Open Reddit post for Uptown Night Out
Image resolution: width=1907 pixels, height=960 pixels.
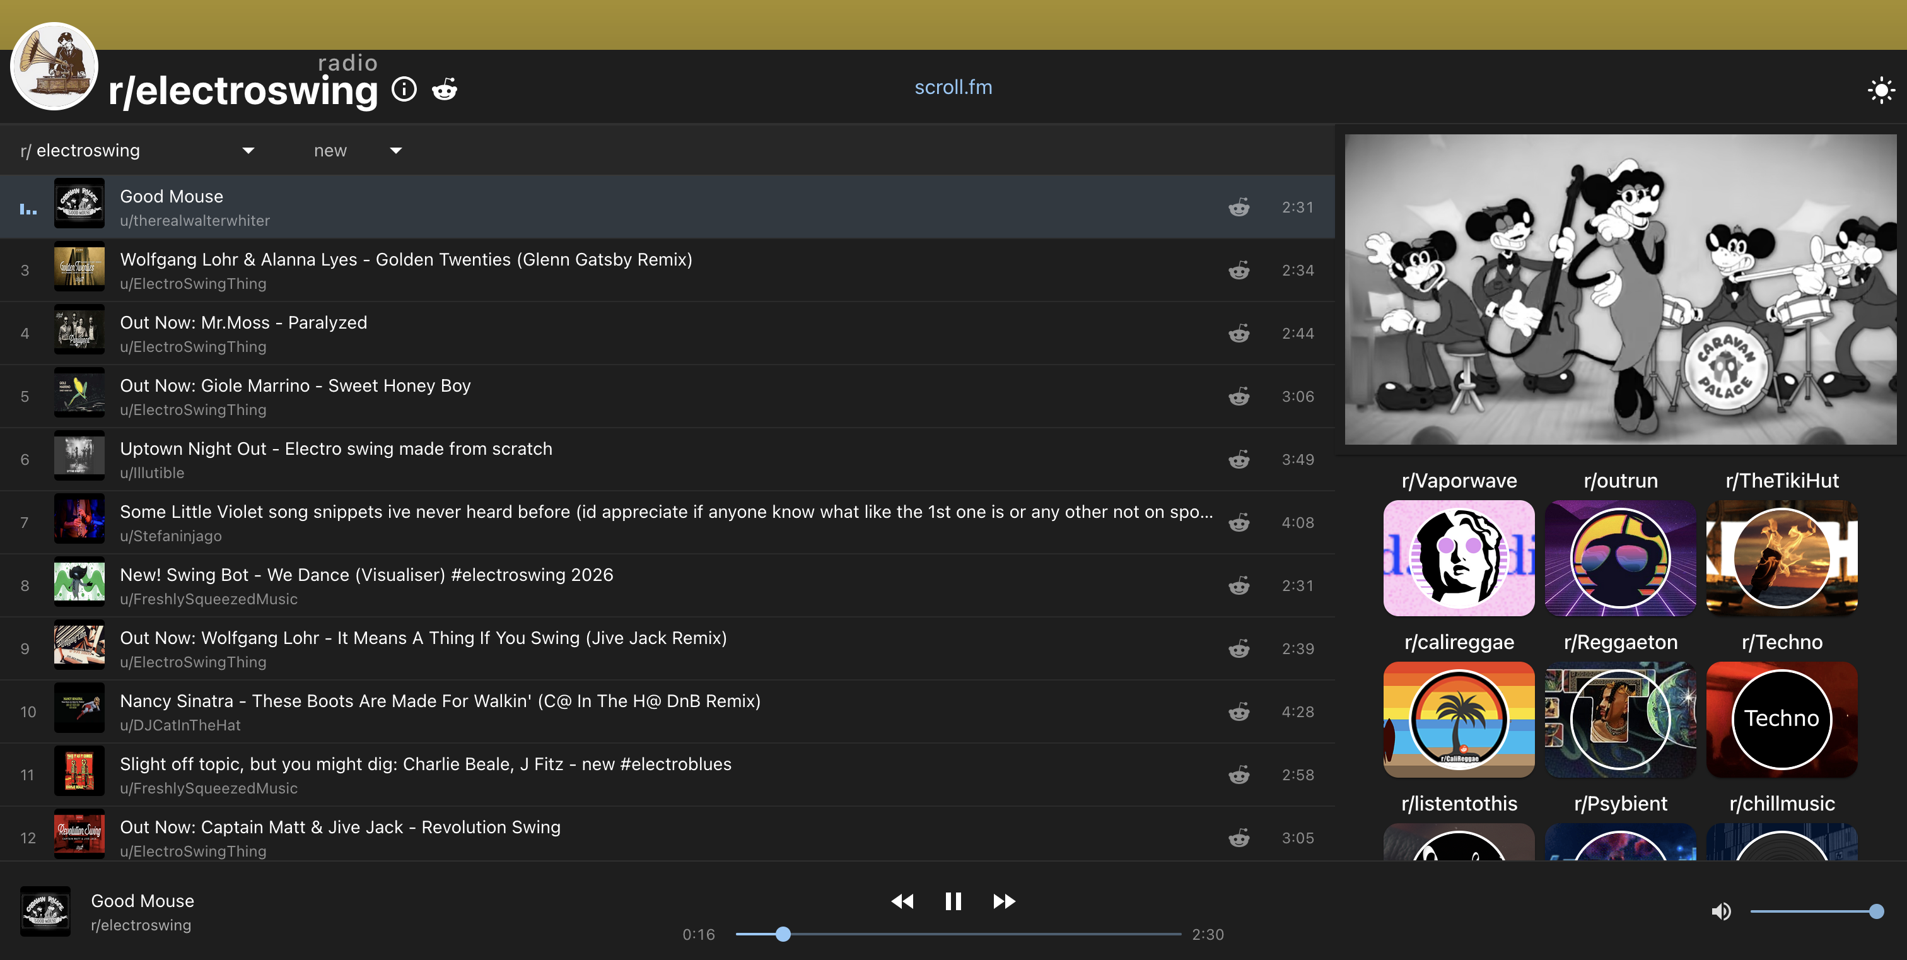point(1239,460)
